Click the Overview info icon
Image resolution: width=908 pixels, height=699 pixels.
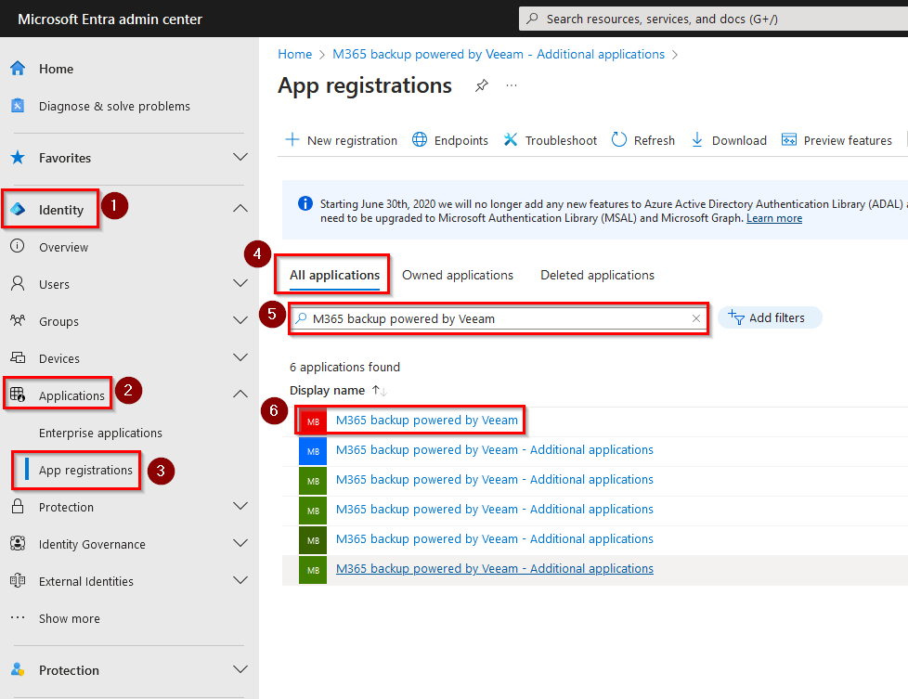[18, 246]
